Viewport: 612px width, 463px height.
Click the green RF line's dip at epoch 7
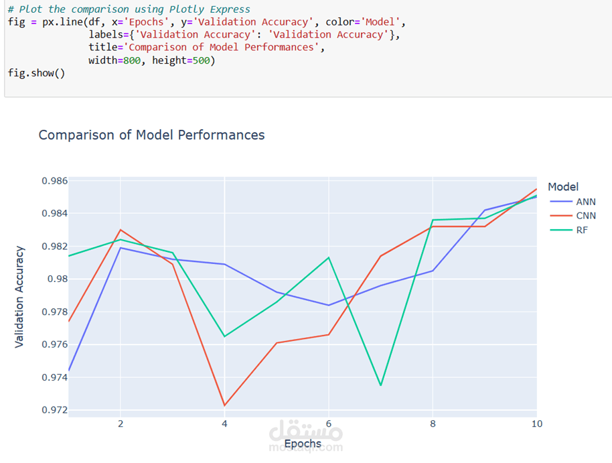pos(380,385)
